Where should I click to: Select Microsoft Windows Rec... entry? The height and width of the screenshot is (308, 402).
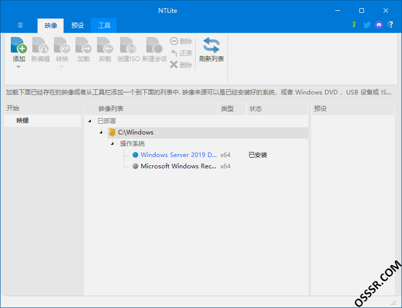click(x=179, y=166)
